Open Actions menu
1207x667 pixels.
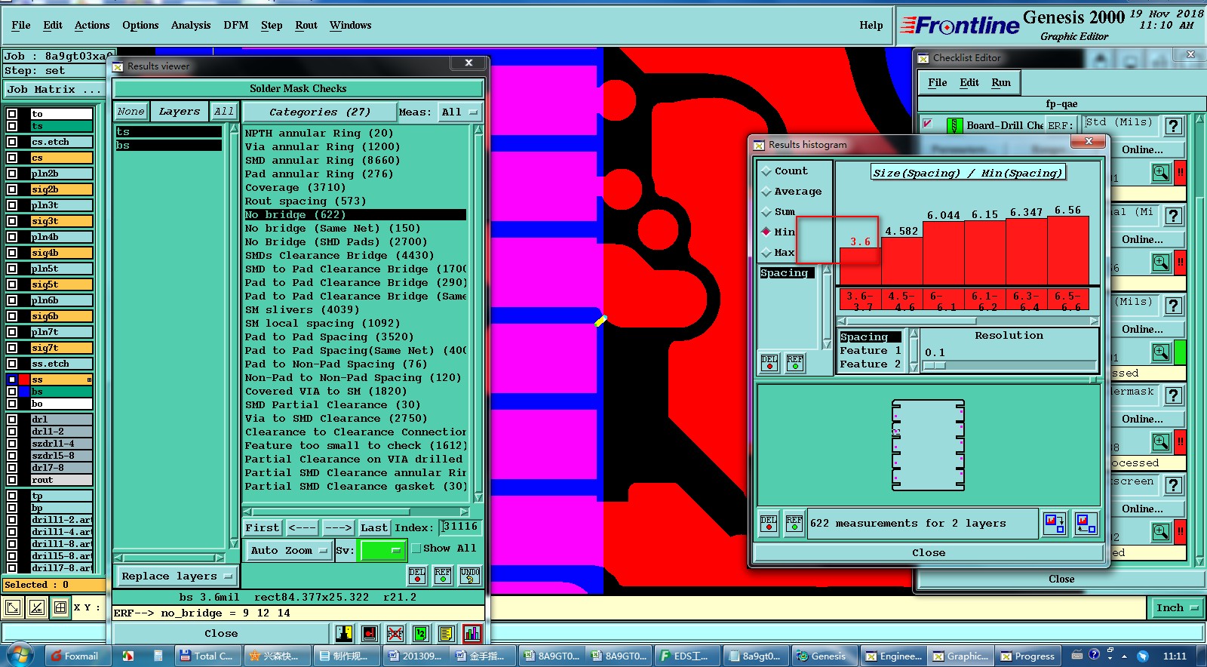(x=92, y=25)
